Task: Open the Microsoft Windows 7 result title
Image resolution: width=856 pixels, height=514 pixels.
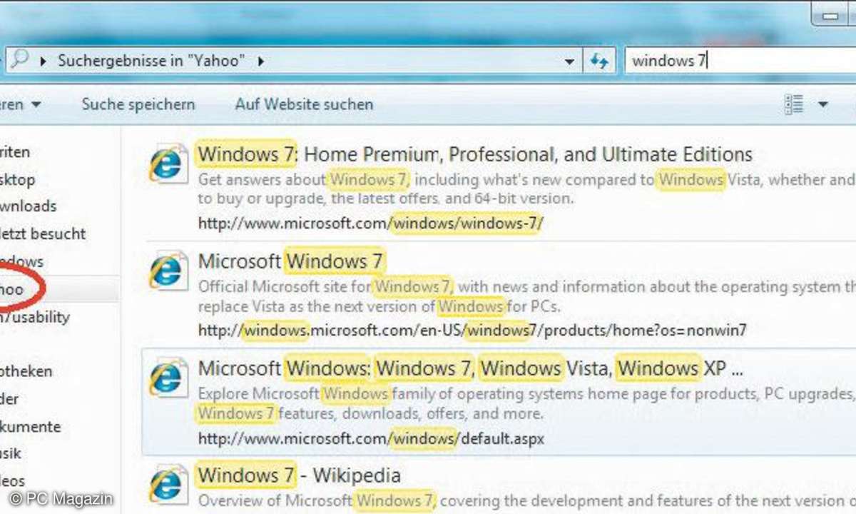Action: click(x=290, y=261)
